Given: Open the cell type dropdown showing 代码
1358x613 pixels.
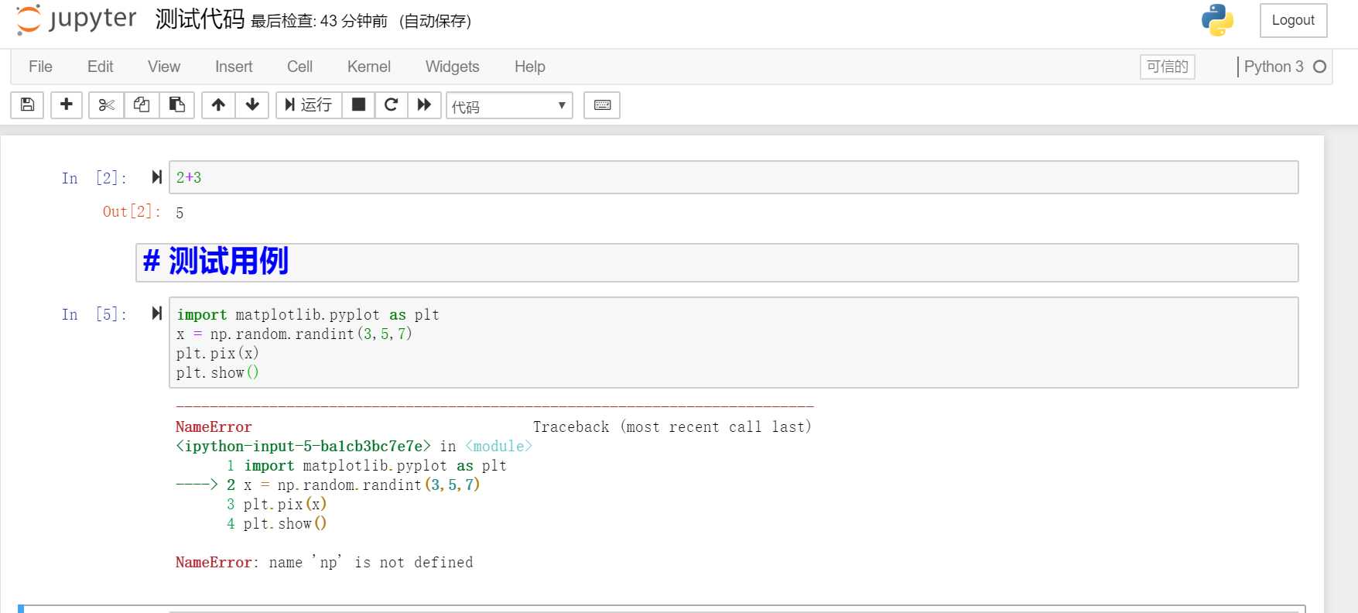Looking at the screenshot, I should (x=509, y=105).
